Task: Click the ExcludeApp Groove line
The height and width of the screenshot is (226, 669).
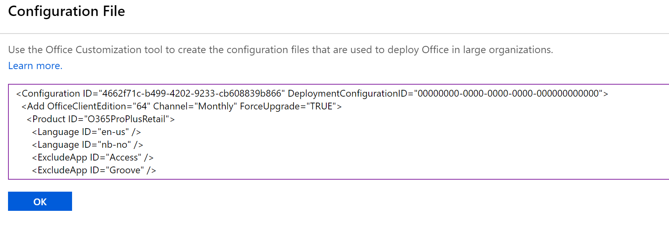Action: pos(94,170)
